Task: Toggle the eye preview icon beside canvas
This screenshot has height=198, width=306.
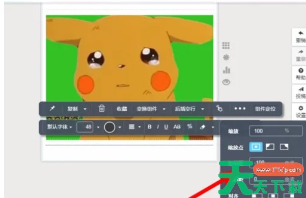Action: point(226,82)
